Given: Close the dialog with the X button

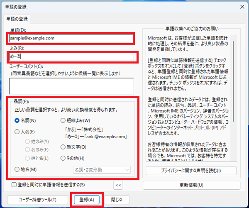Looking at the screenshot, I should 239,5.
